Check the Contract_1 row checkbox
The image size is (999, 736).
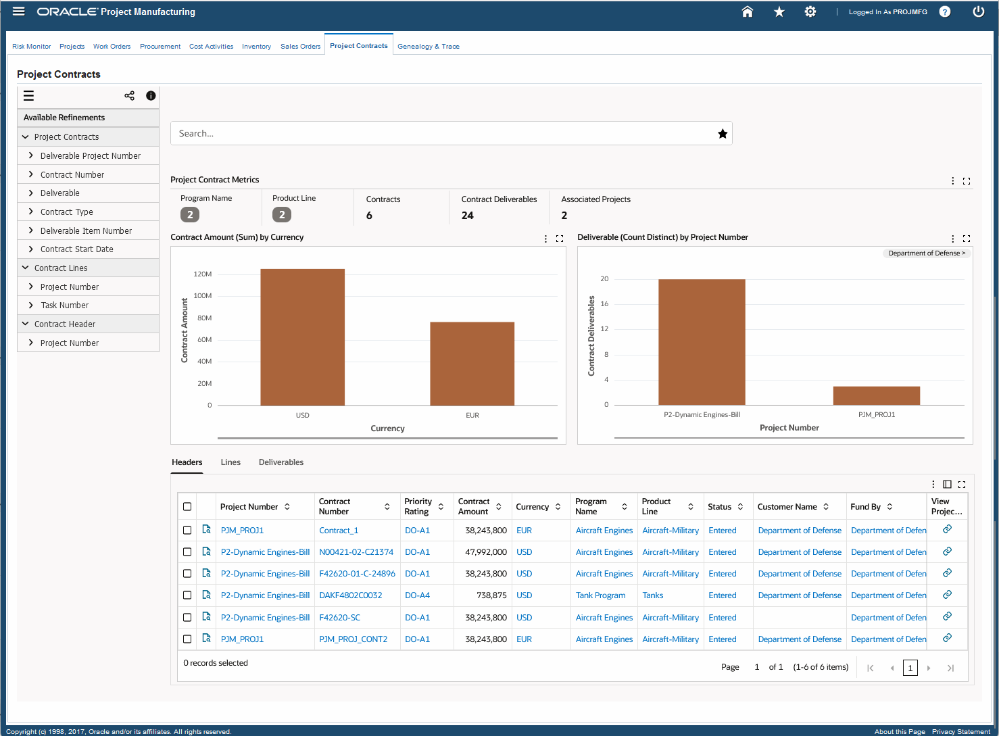pyautogui.click(x=187, y=531)
